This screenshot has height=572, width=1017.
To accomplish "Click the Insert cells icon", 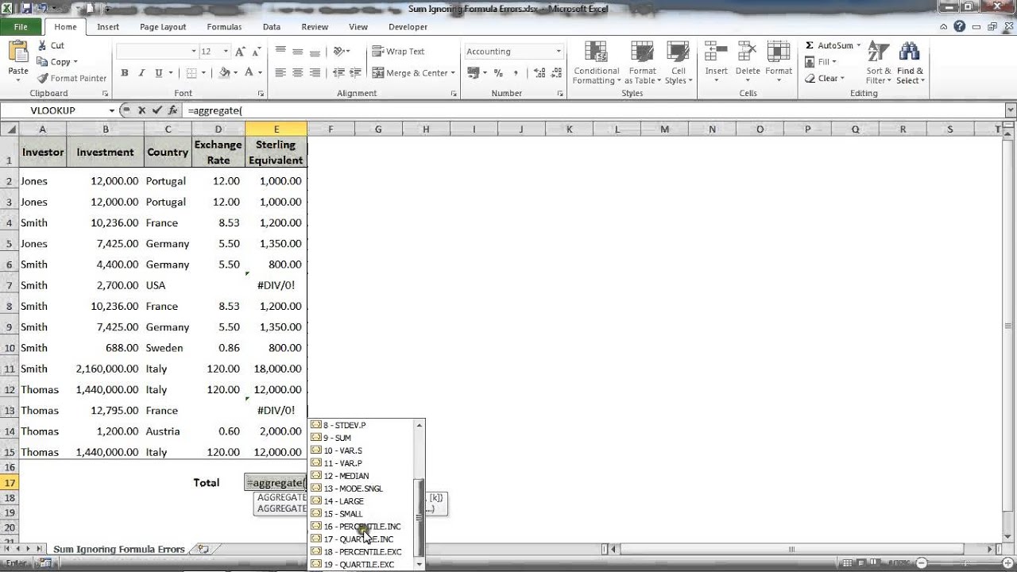I will (x=716, y=52).
